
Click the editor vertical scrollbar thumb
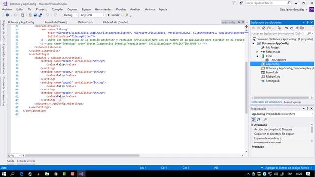click(x=246, y=88)
